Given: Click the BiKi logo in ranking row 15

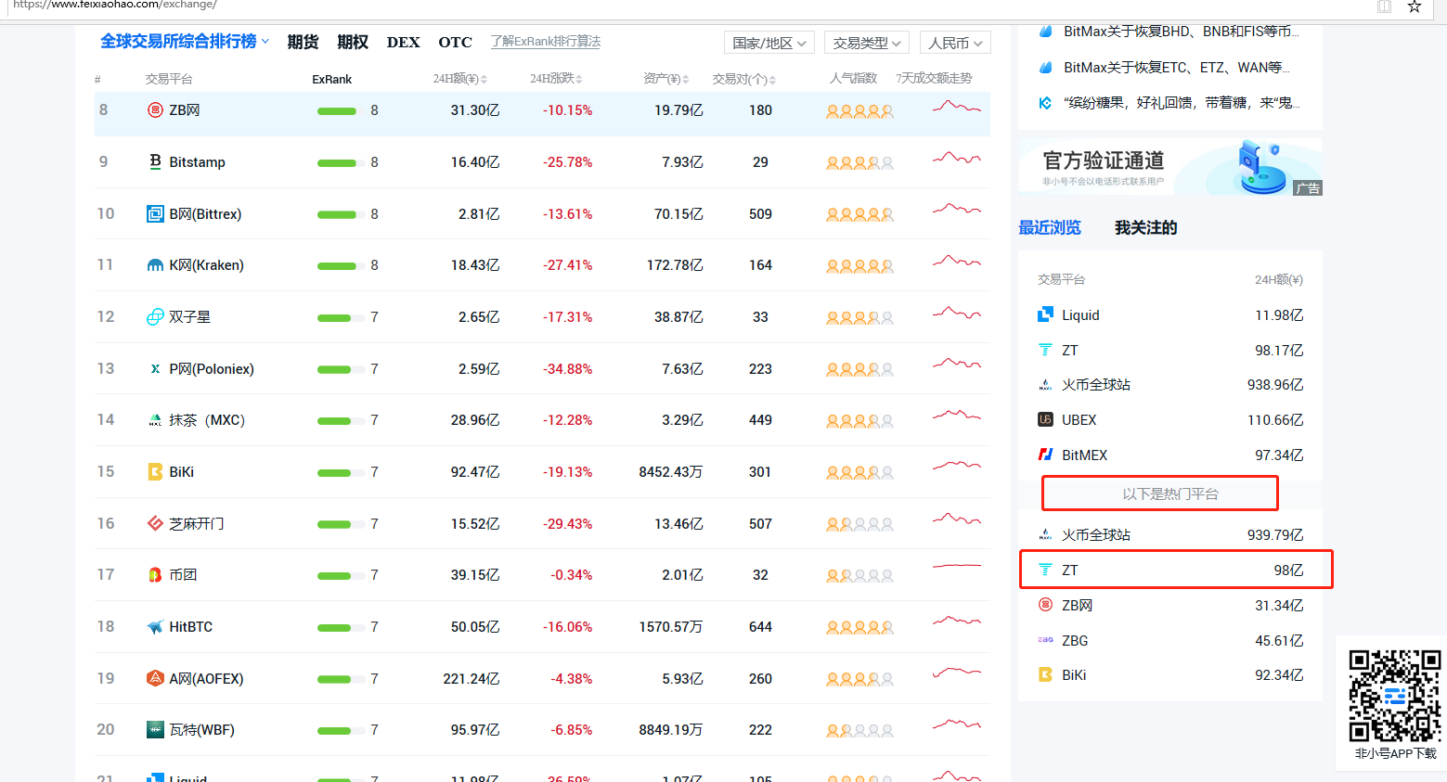Looking at the screenshot, I should click(x=155, y=472).
